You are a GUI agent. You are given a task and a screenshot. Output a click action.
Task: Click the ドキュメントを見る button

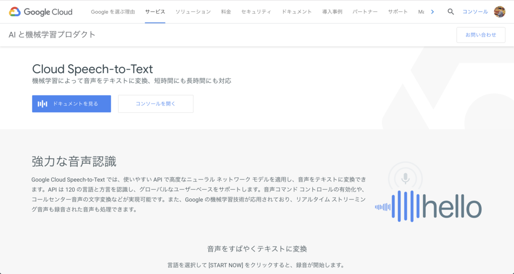(x=71, y=104)
